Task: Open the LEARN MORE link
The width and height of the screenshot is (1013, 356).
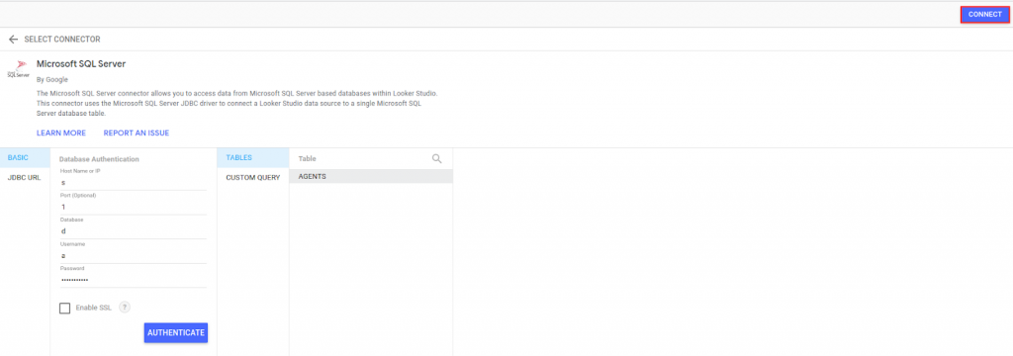Action: 61,133
